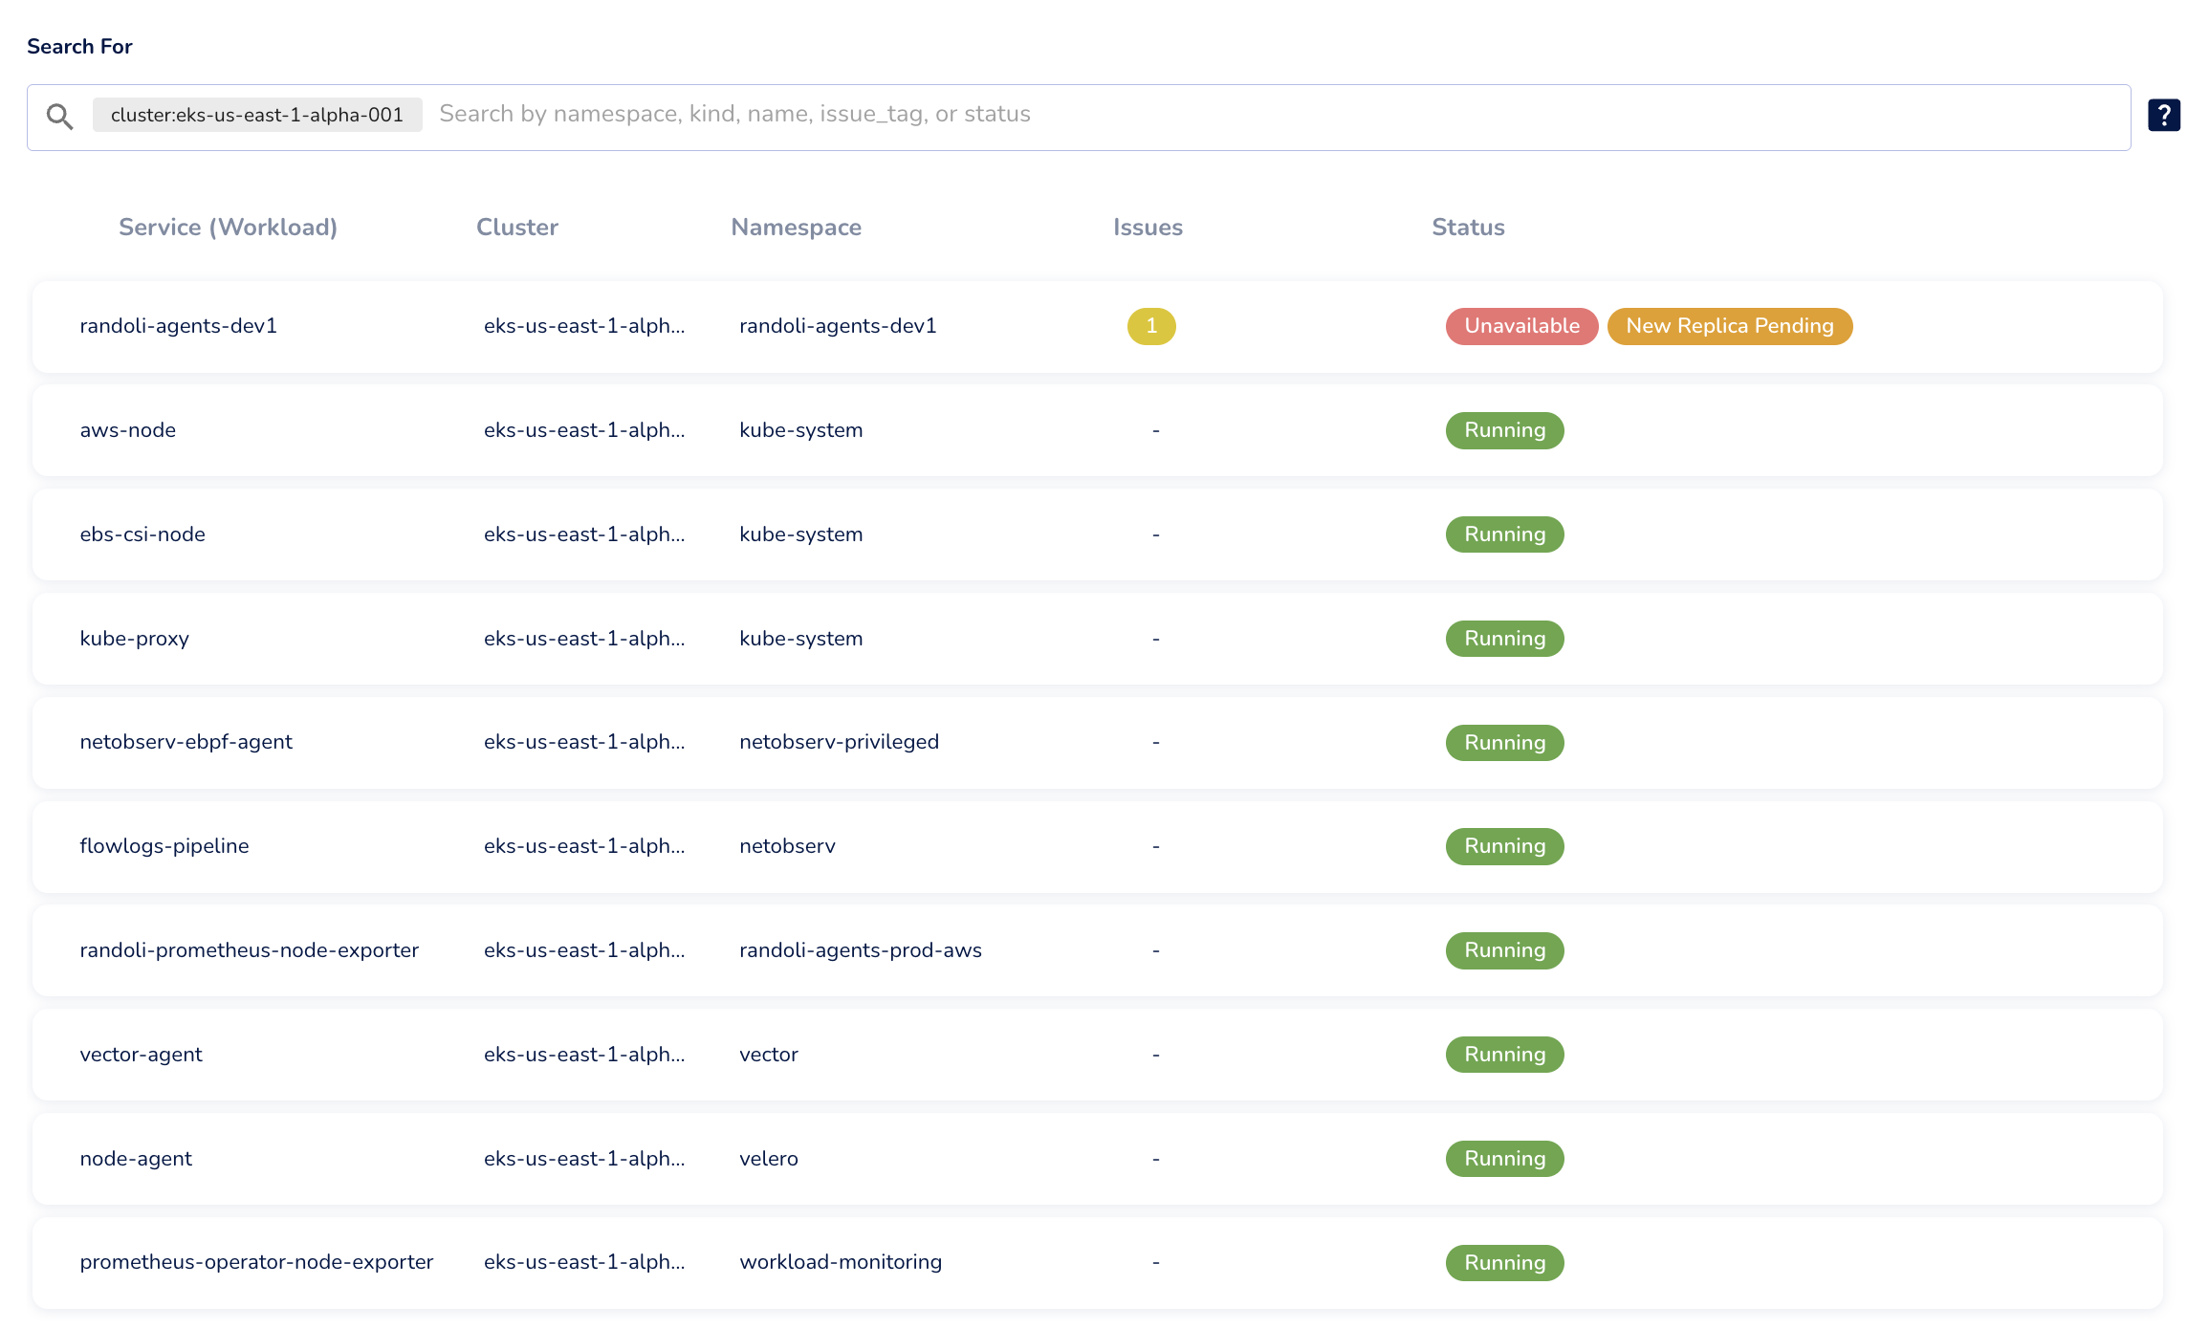Sort by Namespace column header
The image size is (2209, 1329).
tap(796, 228)
